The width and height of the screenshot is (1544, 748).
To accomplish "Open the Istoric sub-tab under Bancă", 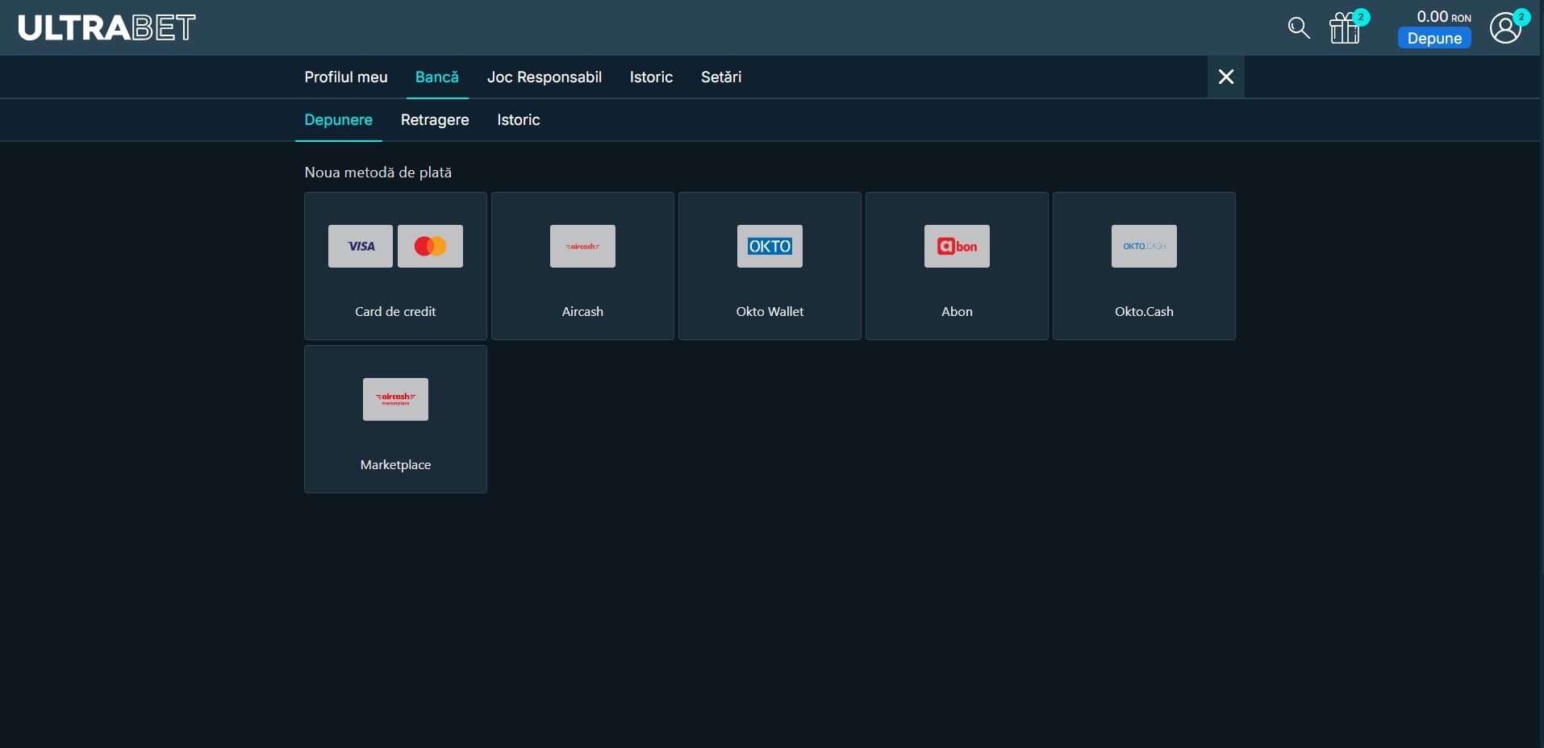I will point(519,120).
